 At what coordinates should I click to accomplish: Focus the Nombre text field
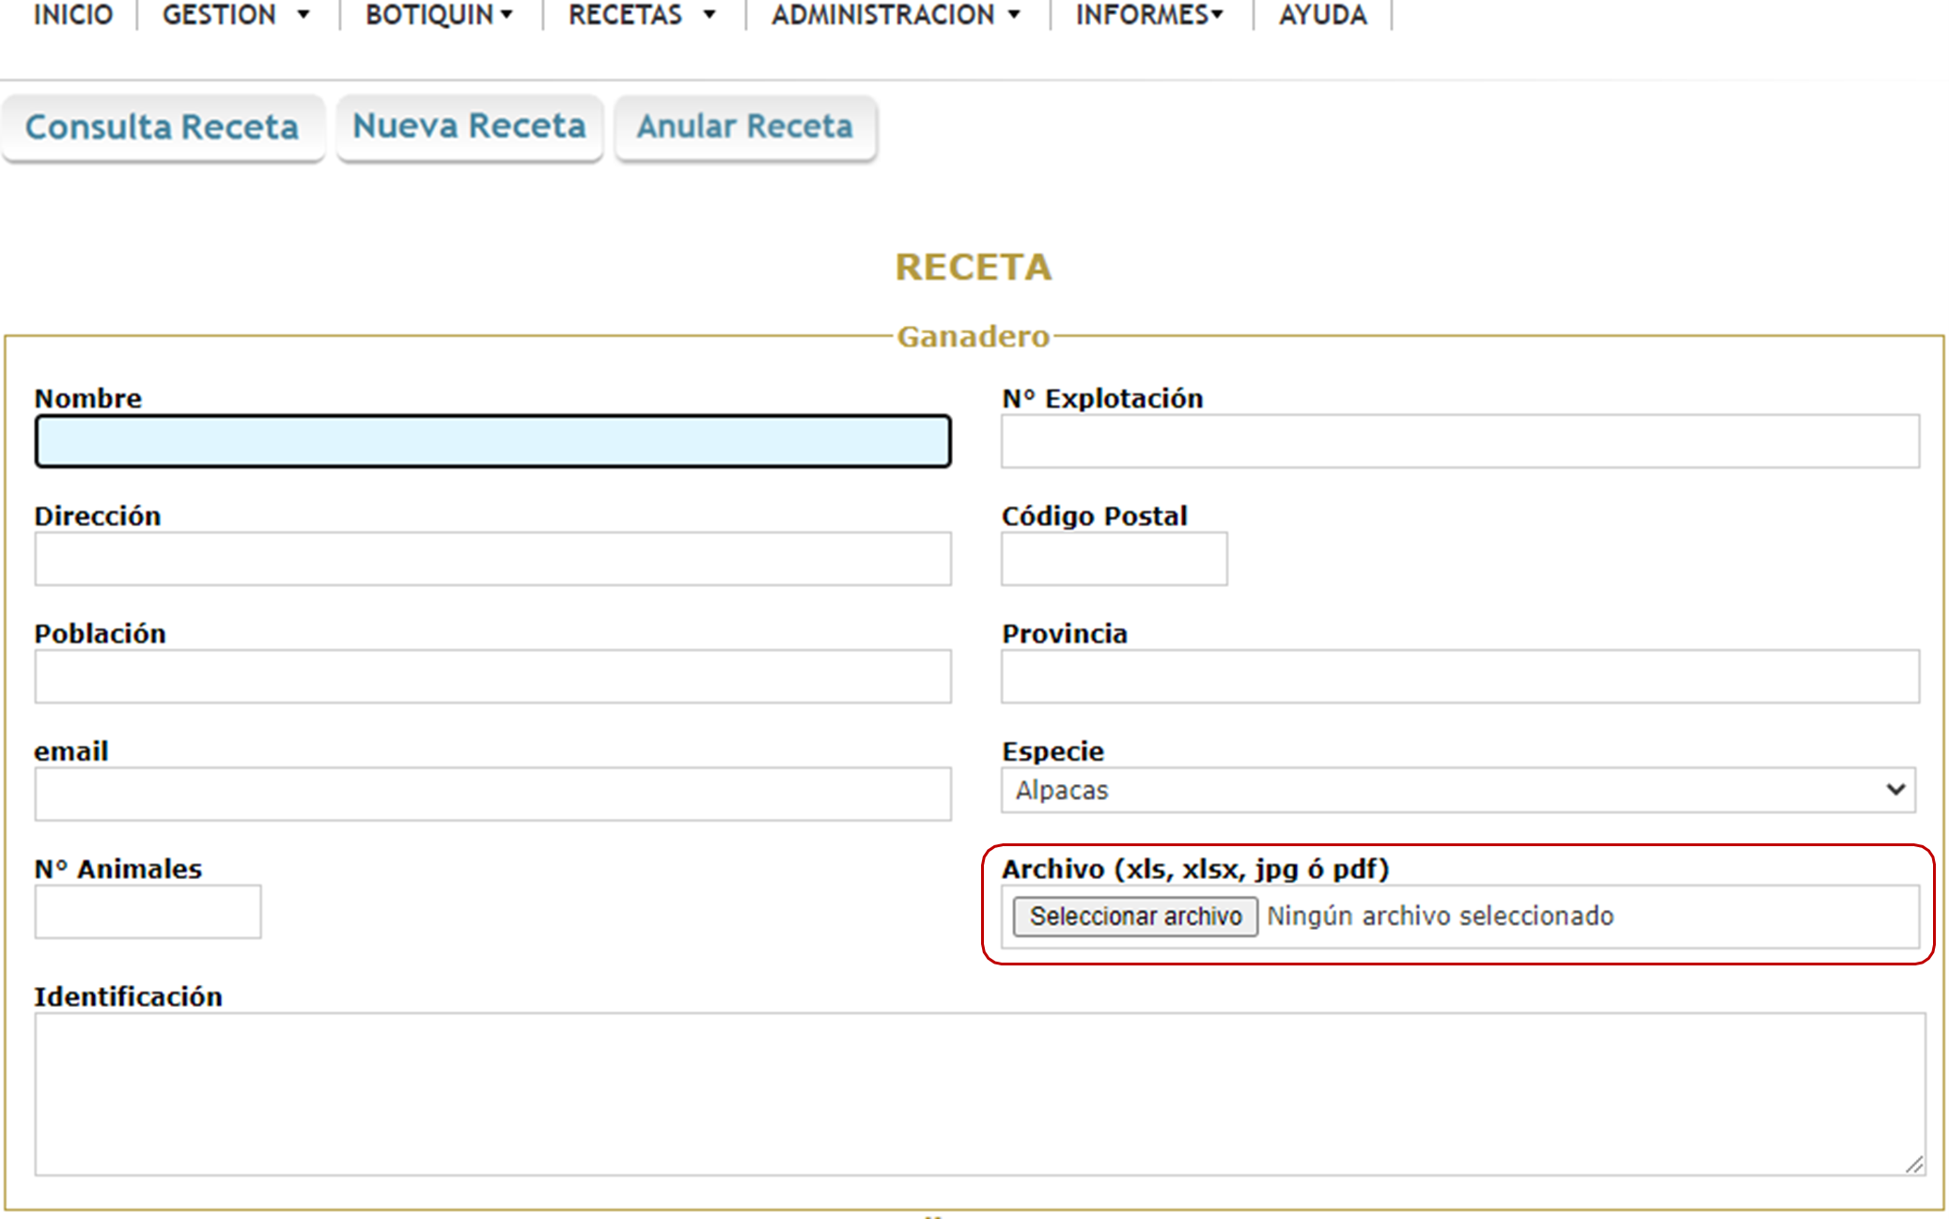pos(492,441)
